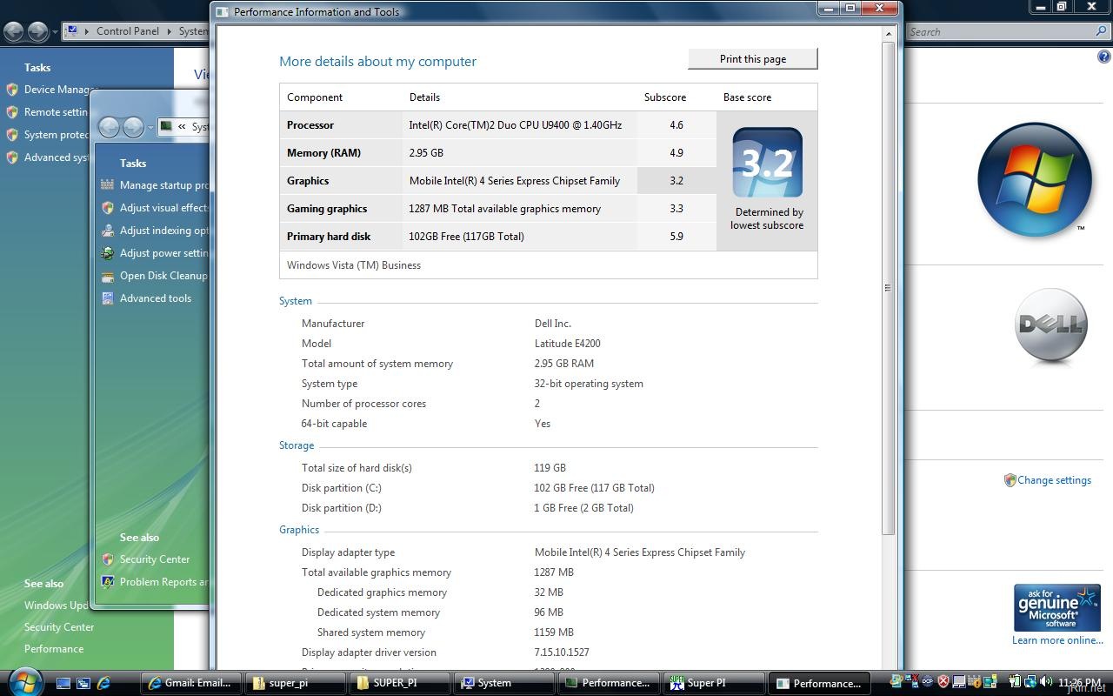Click the red security alert tray icon
This screenshot has width=1113, height=696.
tap(943, 682)
